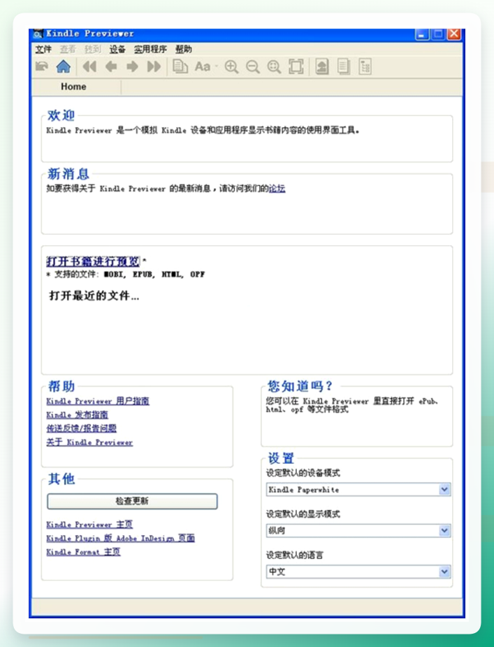Viewport: 494px width, 647px height.
Task: Click the open book folder toolbar icon
Action: point(42,66)
